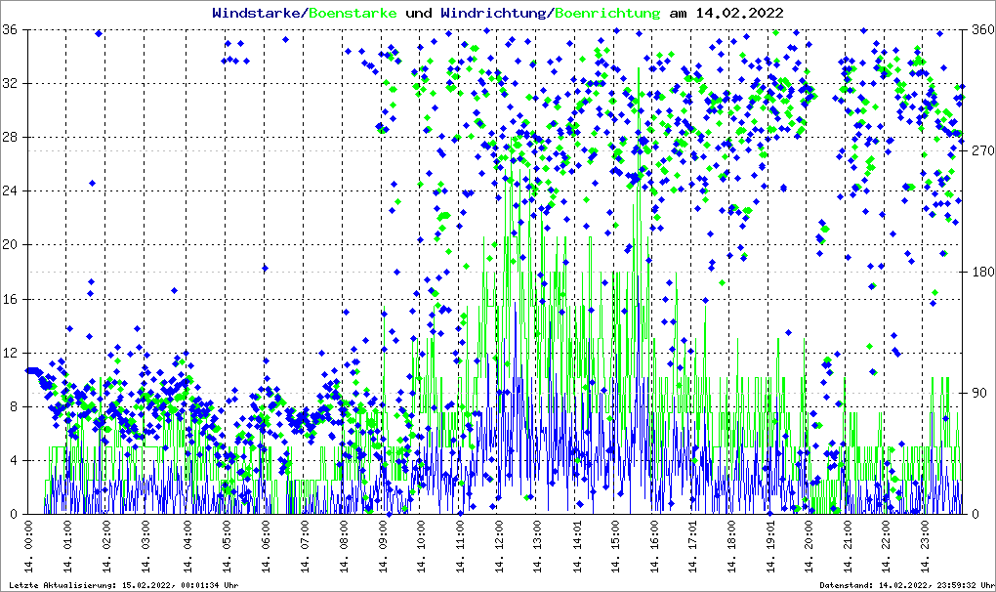Select the 14. 16:00 time axis label
Image resolution: width=996 pixels, height=592 pixels.
click(x=655, y=549)
